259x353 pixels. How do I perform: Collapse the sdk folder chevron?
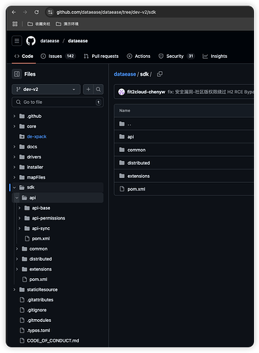click(14, 188)
